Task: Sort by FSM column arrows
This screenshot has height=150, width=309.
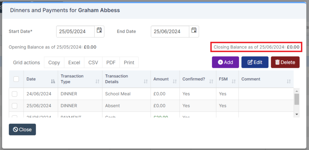Action: [234, 81]
